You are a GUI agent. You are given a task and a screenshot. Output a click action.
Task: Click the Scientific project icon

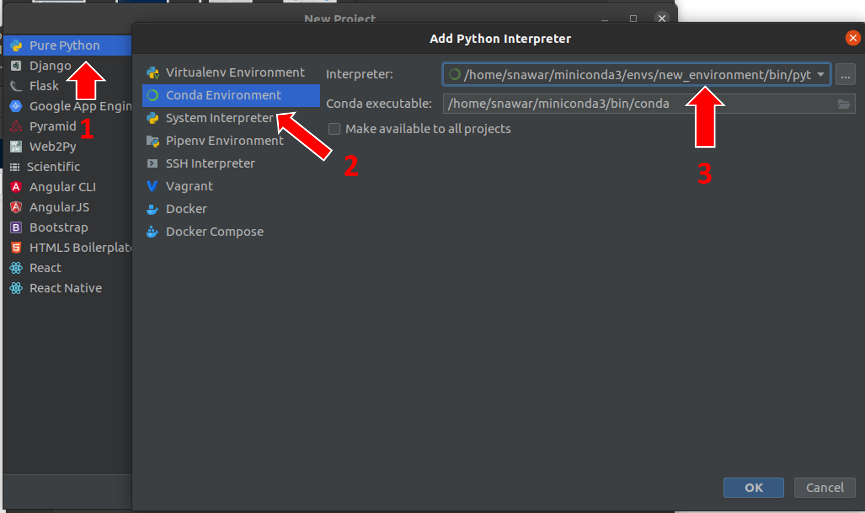pyautogui.click(x=15, y=167)
